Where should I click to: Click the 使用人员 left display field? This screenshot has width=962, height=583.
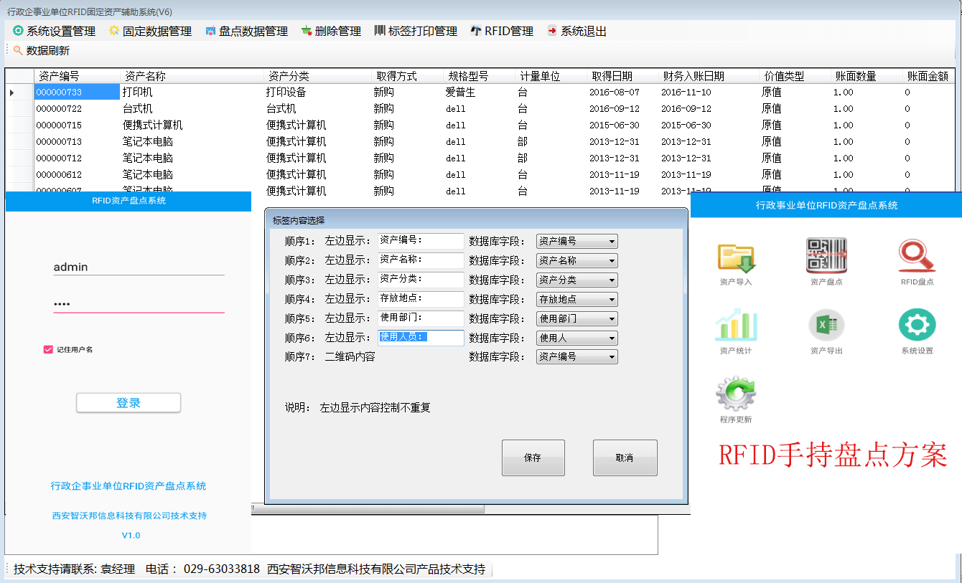pyautogui.click(x=421, y=338)
